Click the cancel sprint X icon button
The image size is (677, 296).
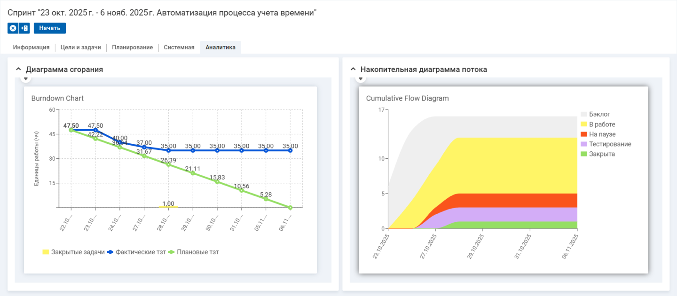13,28
